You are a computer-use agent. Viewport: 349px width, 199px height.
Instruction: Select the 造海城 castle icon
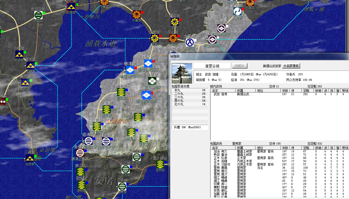click(x=88, y=141)
